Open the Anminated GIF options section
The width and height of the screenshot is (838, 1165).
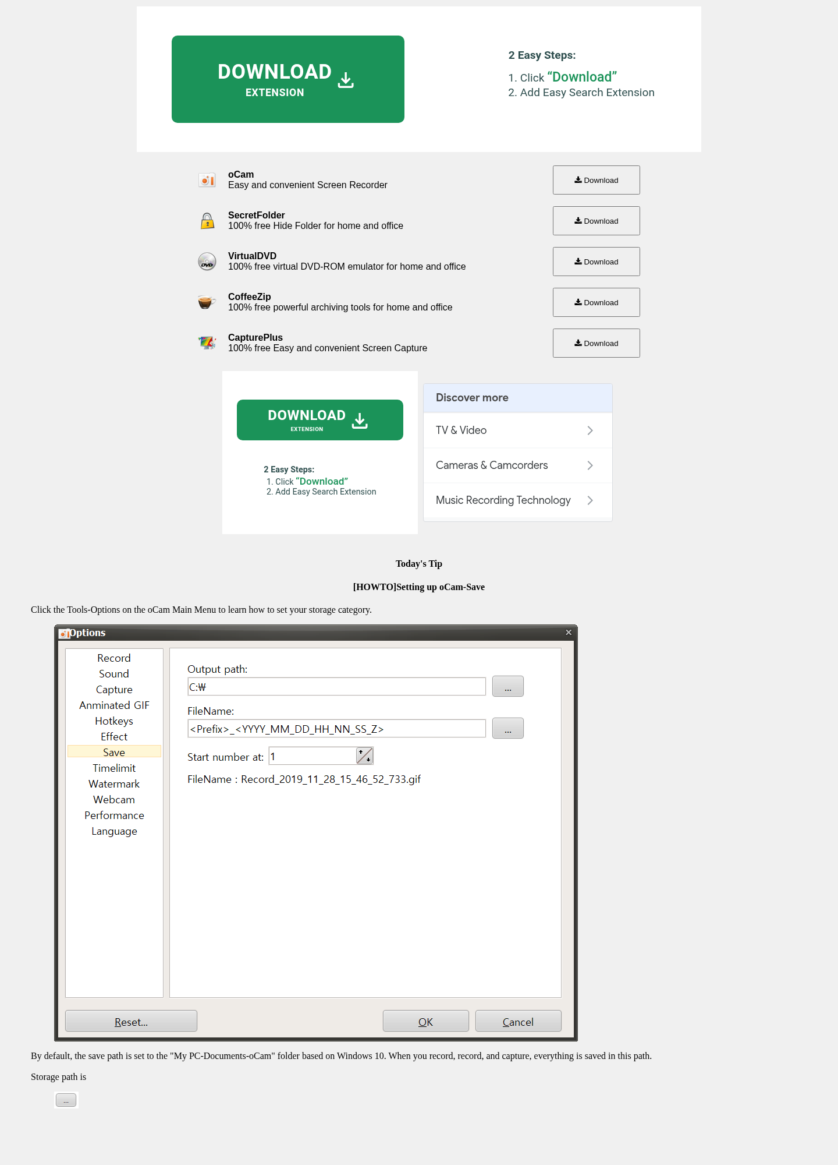click(114, 705)
